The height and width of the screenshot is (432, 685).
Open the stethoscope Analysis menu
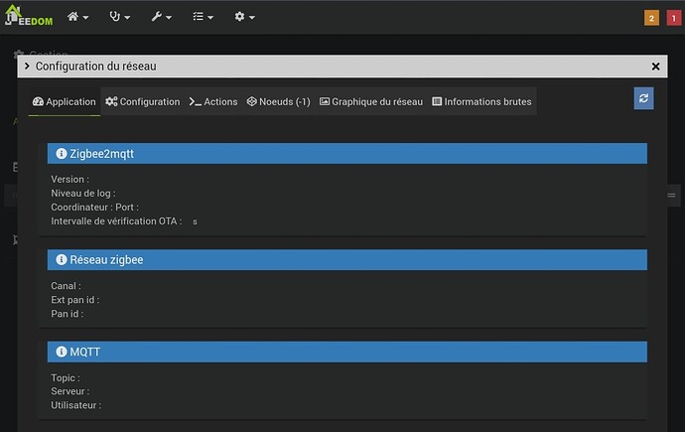tap(120, 17)
